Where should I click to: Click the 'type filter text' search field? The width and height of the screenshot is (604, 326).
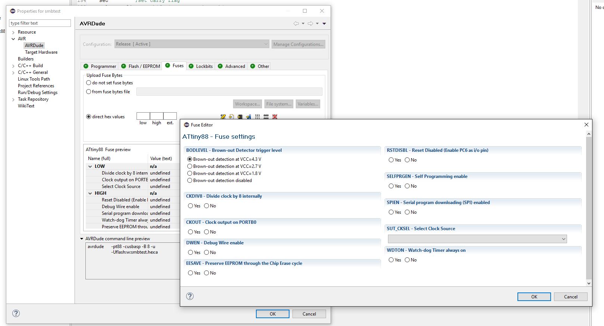(40, 23)
